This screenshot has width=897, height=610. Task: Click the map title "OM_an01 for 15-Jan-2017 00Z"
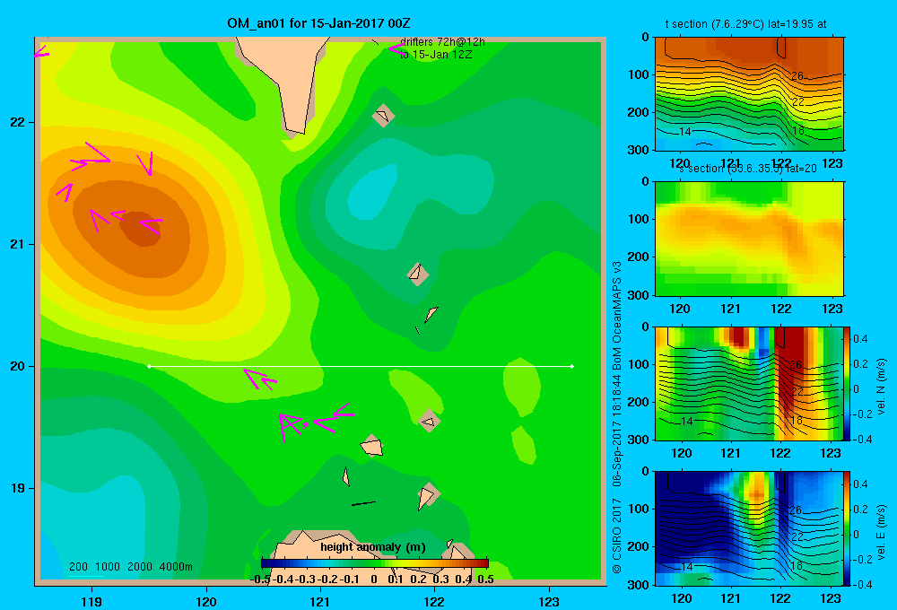(x=318, y=23)
